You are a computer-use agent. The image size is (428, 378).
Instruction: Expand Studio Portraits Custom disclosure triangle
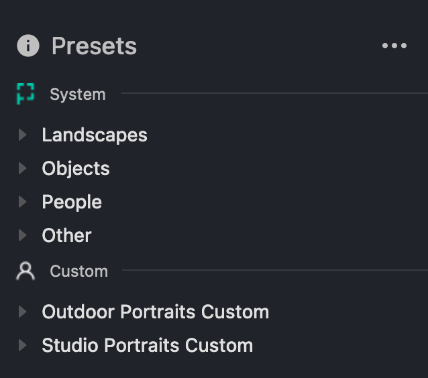click(23, 345)
